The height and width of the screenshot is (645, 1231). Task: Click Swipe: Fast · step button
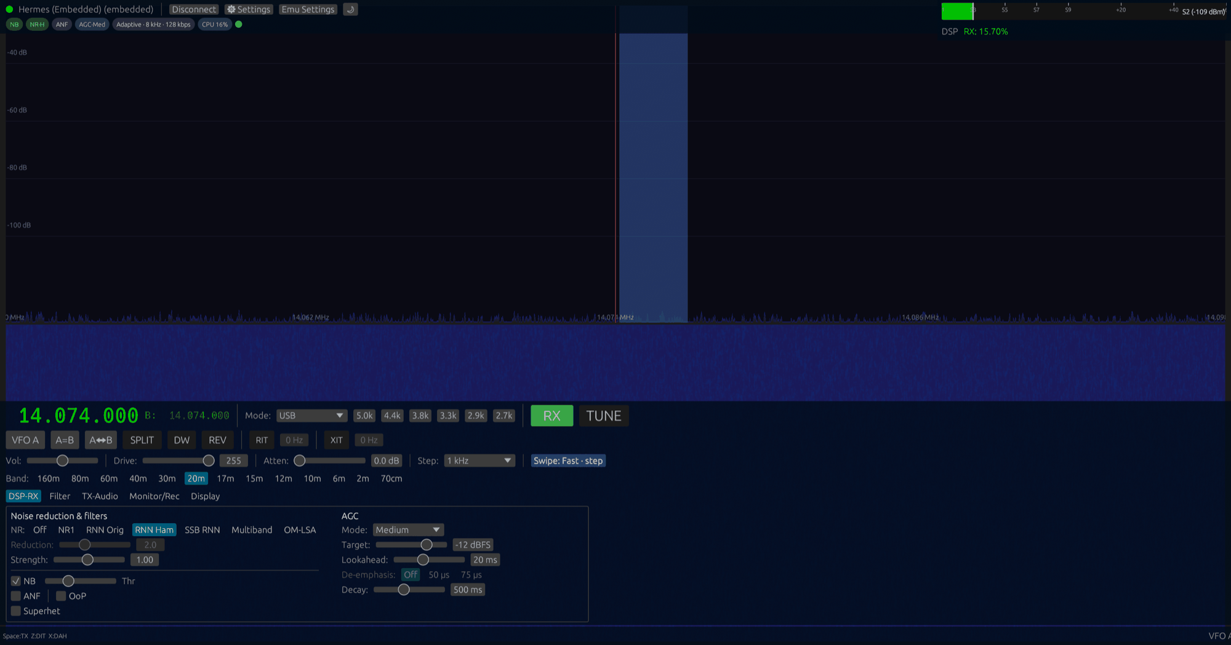[568, 461]
